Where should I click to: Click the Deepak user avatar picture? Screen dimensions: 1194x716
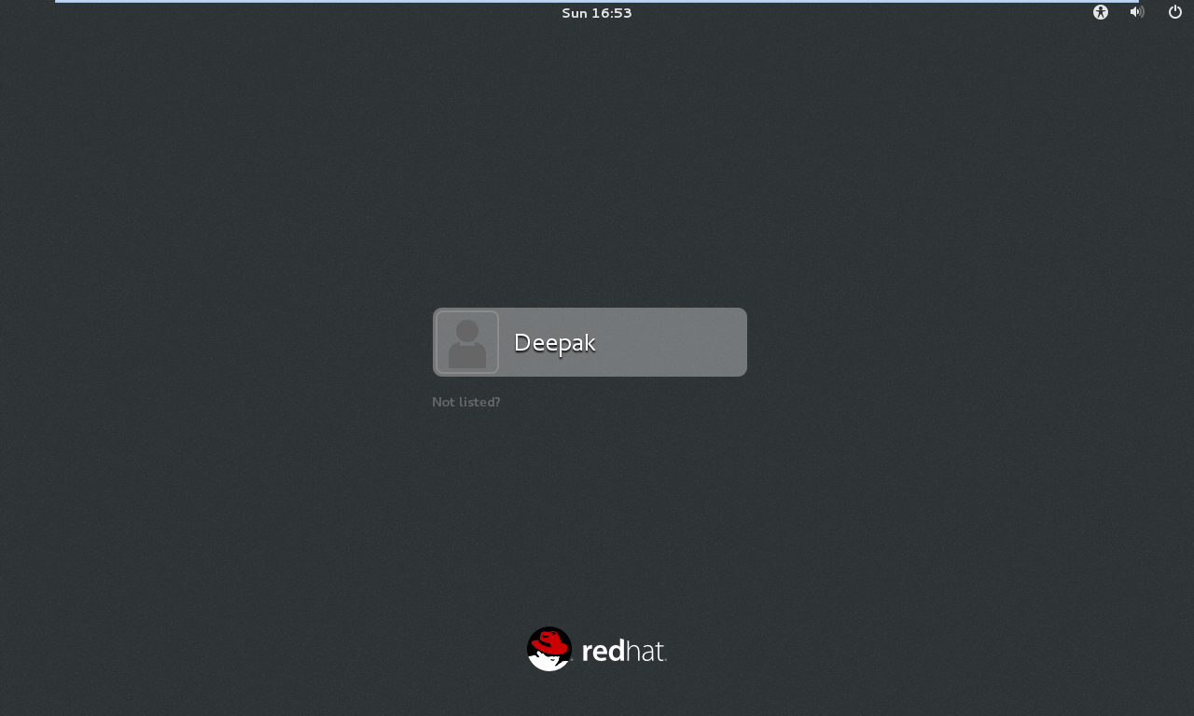(x=466, y=342)
